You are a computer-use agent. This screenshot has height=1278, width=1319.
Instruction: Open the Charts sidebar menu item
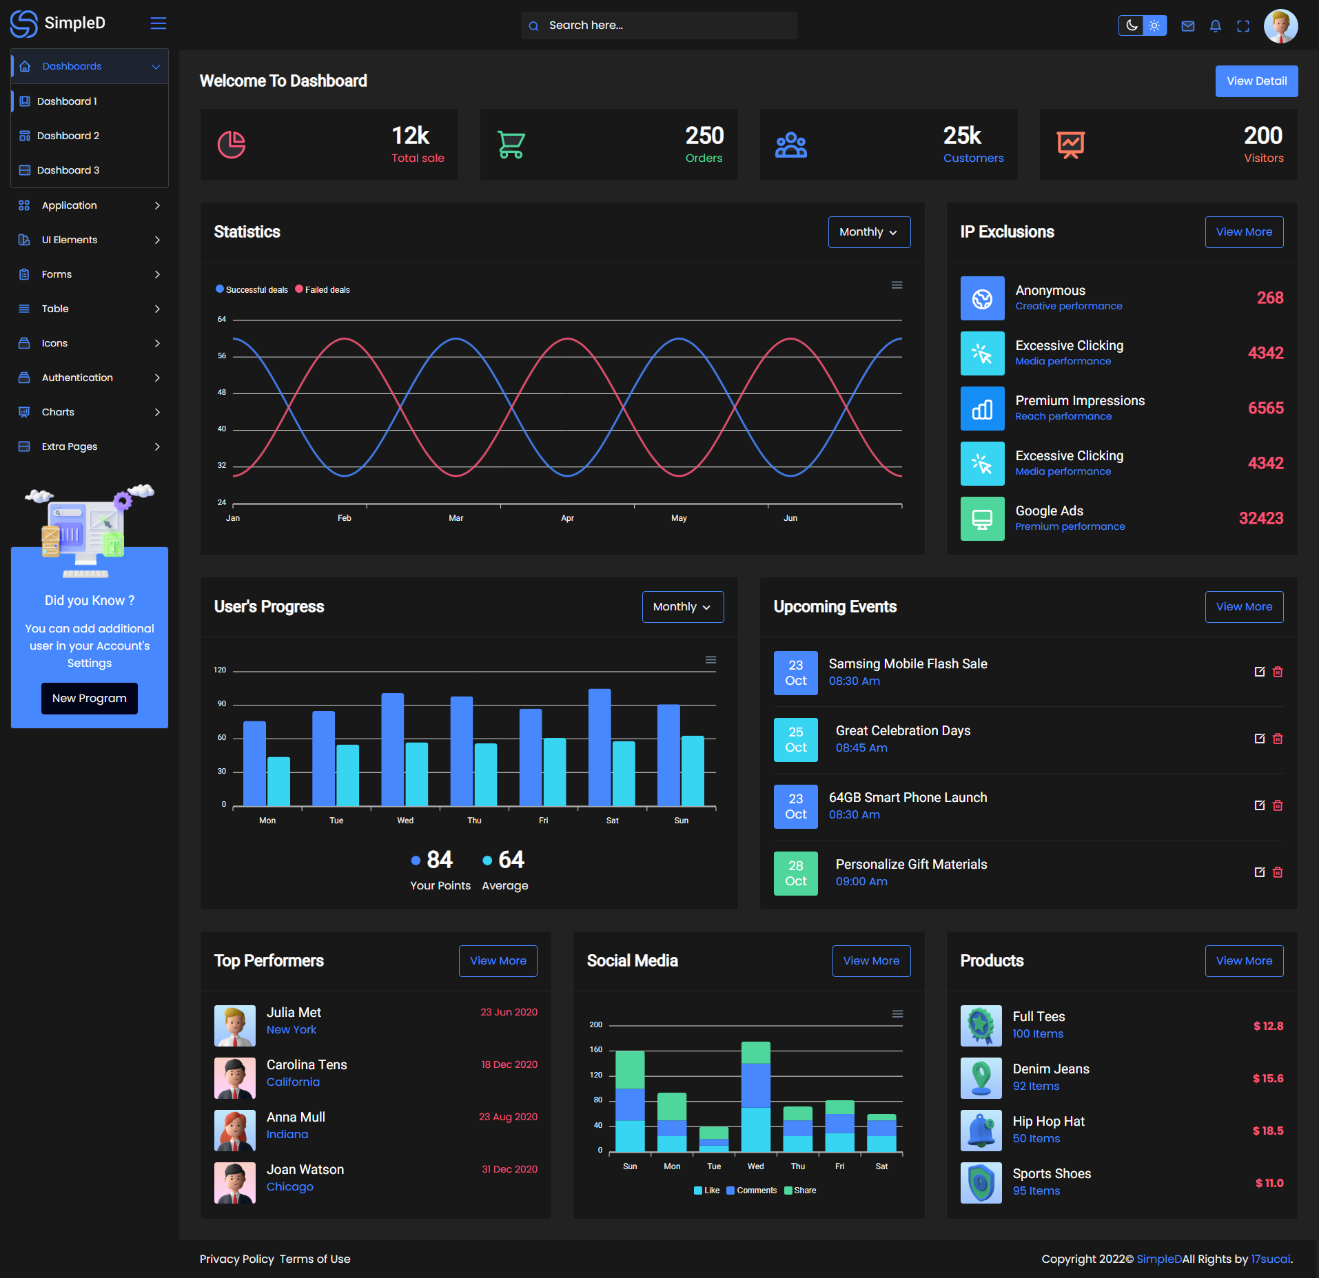click(x=90, y=412)
